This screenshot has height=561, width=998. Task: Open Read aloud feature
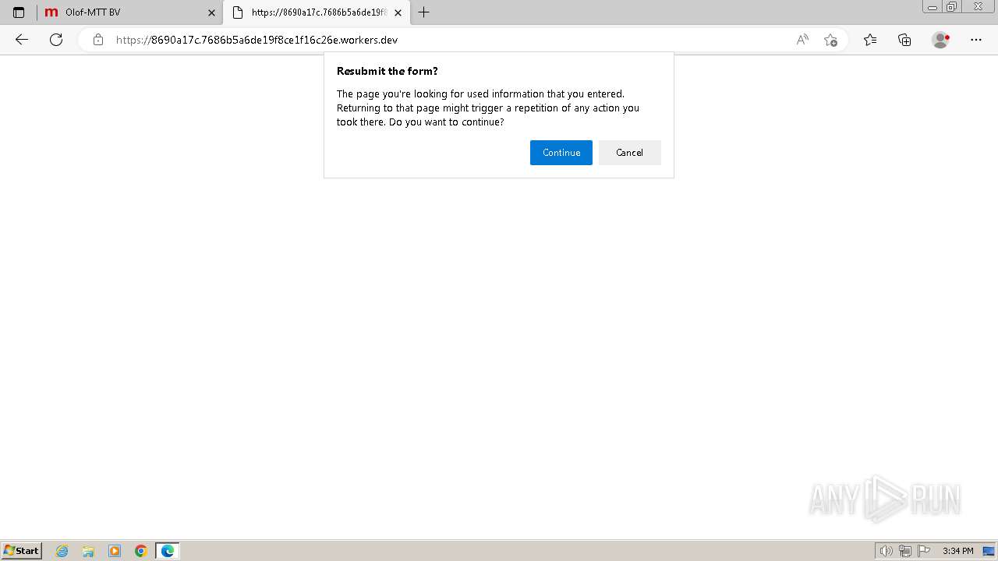802,40
